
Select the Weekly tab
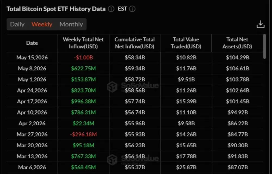pos(42,24)
